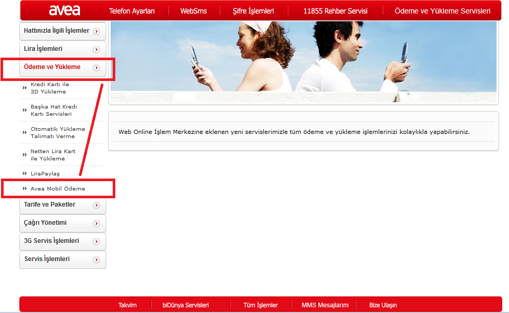Viewport: 509px width, 313px height.
Task: Open Telefon Ayarları in top menu
Action: [132, 11]
